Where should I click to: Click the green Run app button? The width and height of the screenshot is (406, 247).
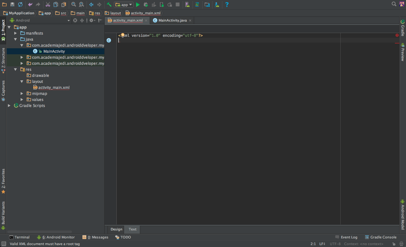(x=138, y=5)
